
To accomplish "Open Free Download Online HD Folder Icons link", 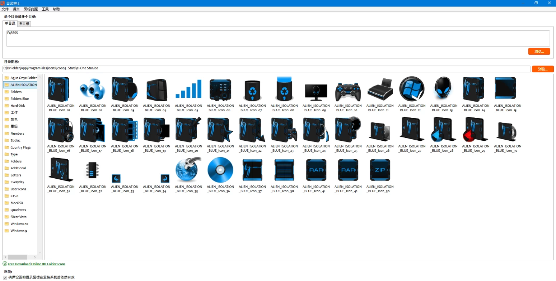I will tap(36, 264).
